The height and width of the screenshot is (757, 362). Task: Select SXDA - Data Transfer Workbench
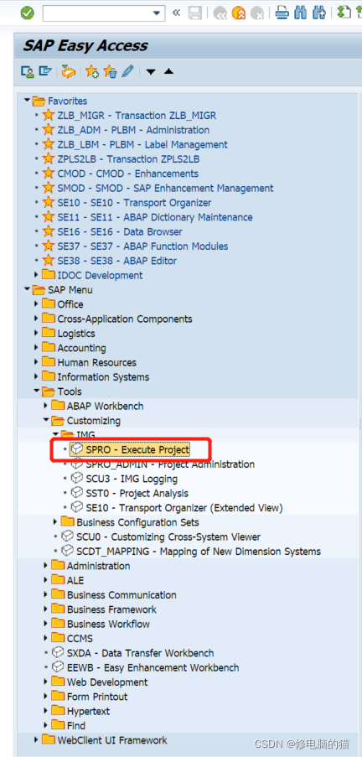pyautogui.click(x=141, y=653)
